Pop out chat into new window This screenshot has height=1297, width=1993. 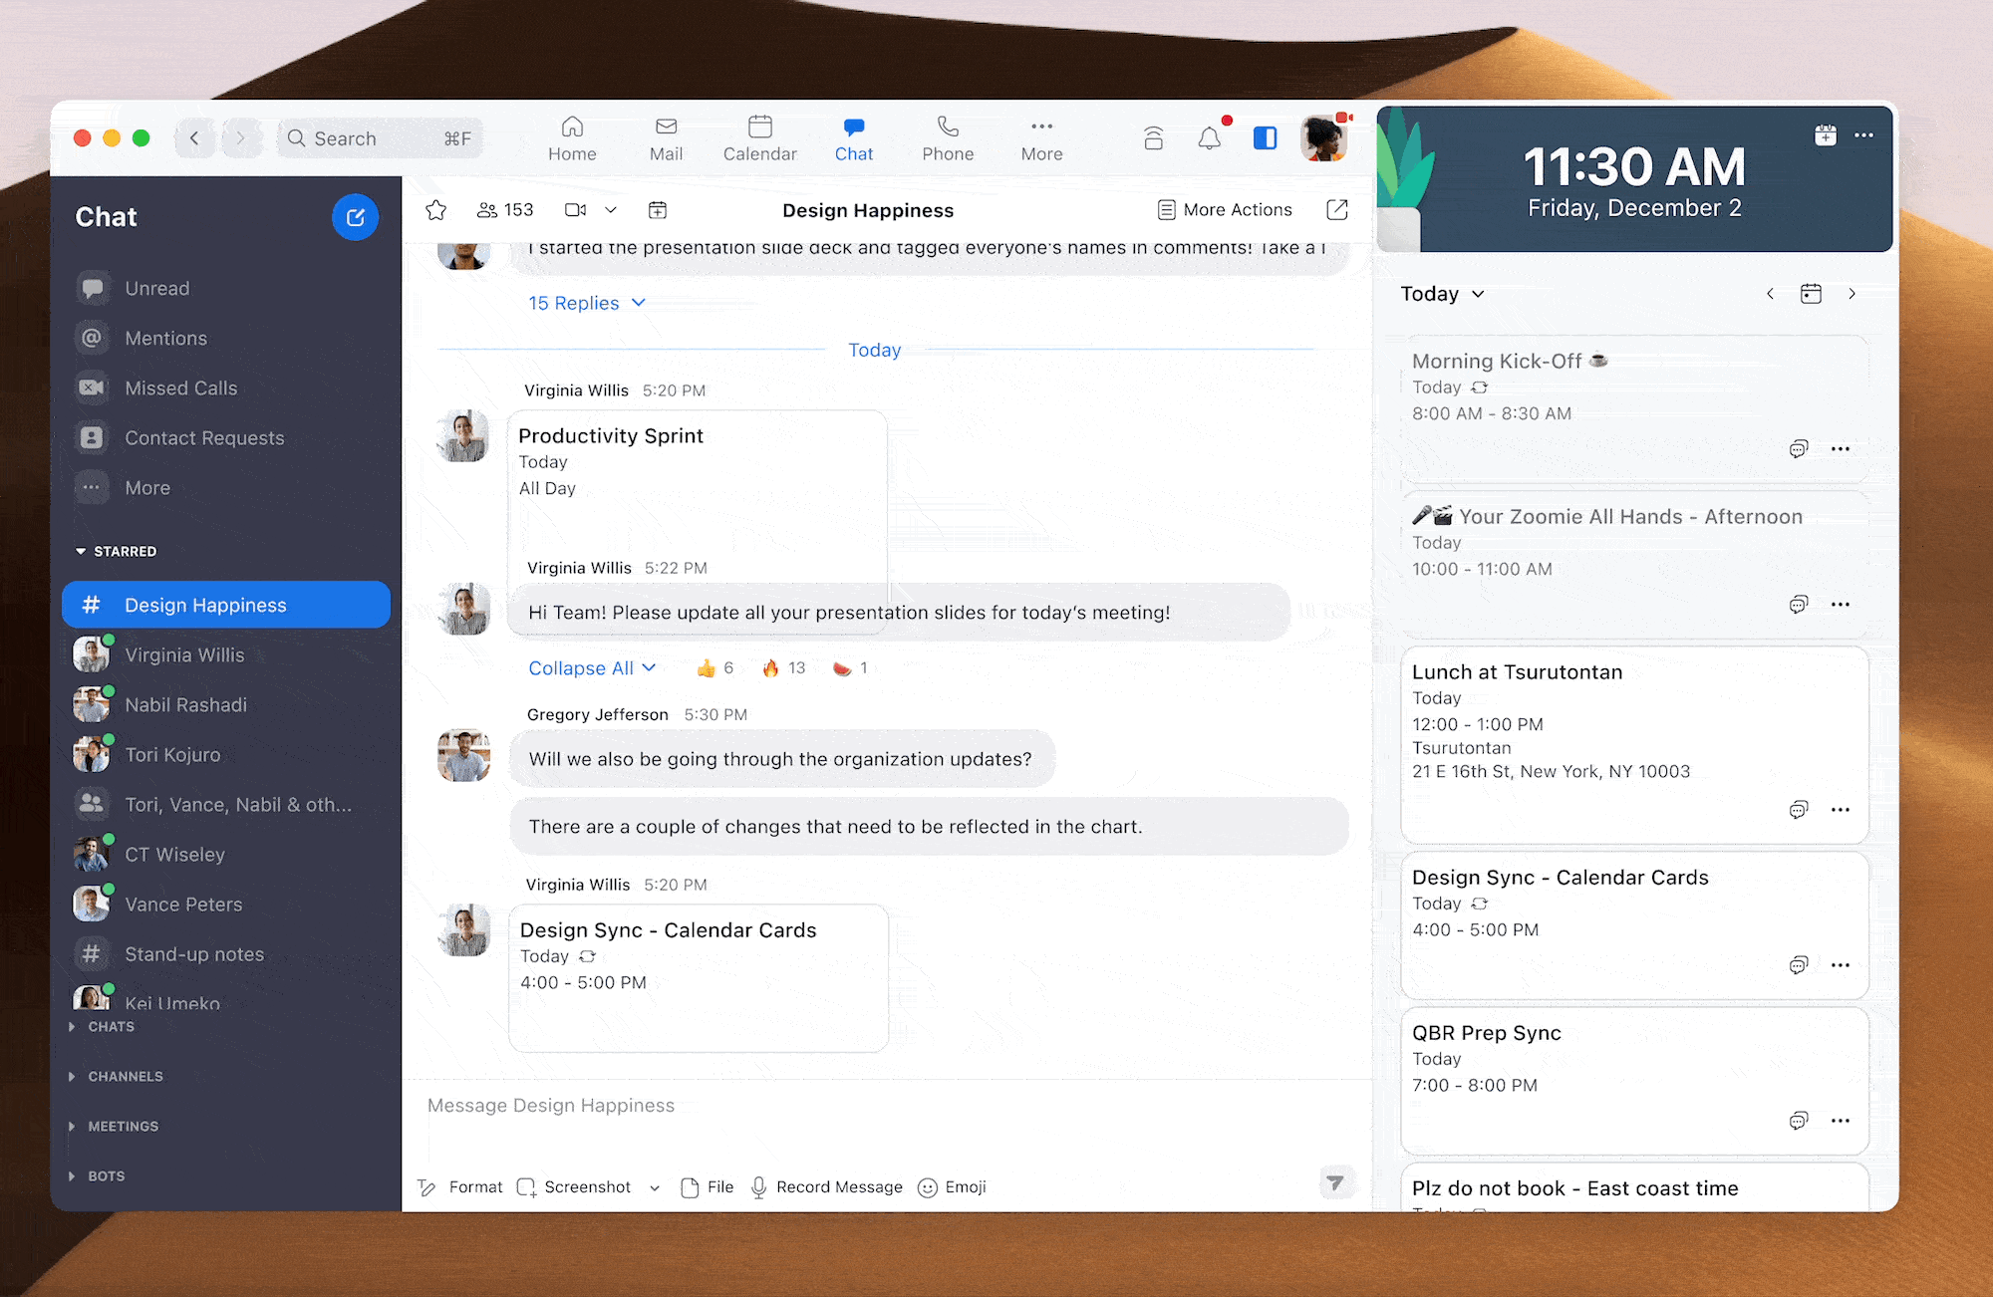pos(1337,210)
